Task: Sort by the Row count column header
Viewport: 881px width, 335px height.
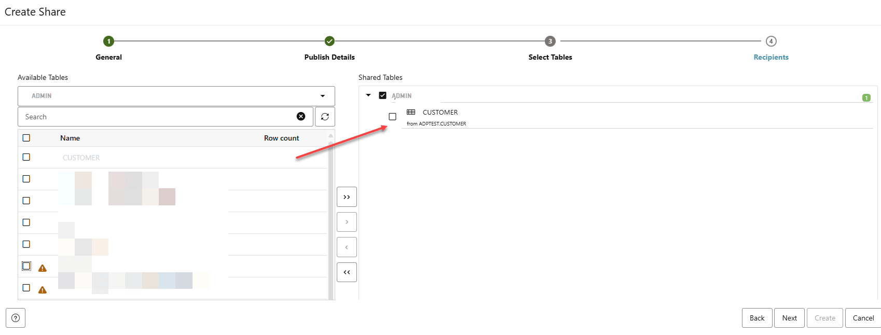Action: pyautogui.click(x=282, y=138)
